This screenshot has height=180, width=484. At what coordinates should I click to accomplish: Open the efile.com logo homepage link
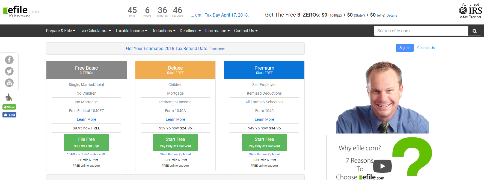(21, 12)
